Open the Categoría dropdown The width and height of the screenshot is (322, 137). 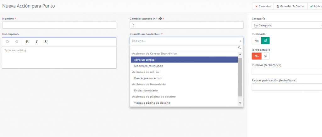287,25
